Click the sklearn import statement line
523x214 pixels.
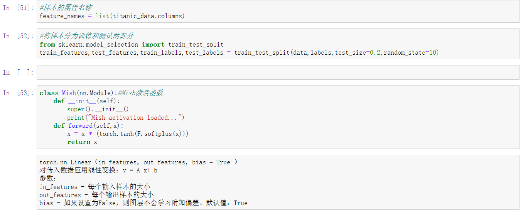131,44
